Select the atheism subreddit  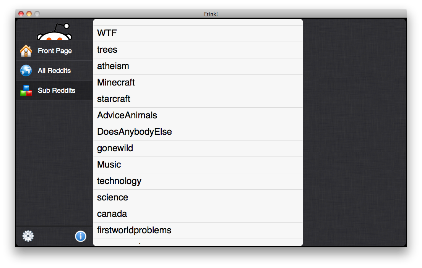tap(198, 66)
